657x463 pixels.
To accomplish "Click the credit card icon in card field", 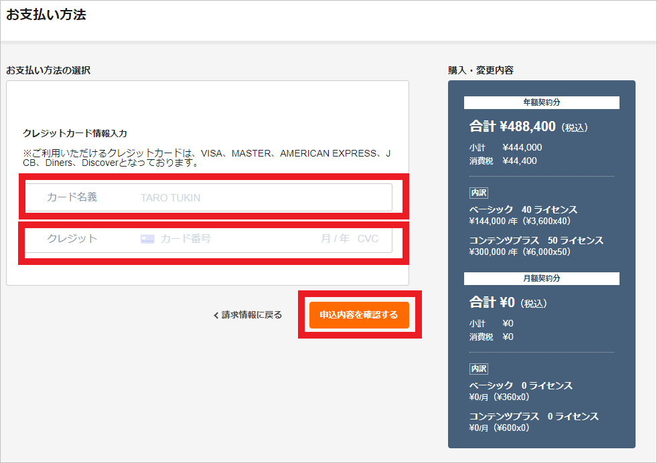I will click(147, 239).
